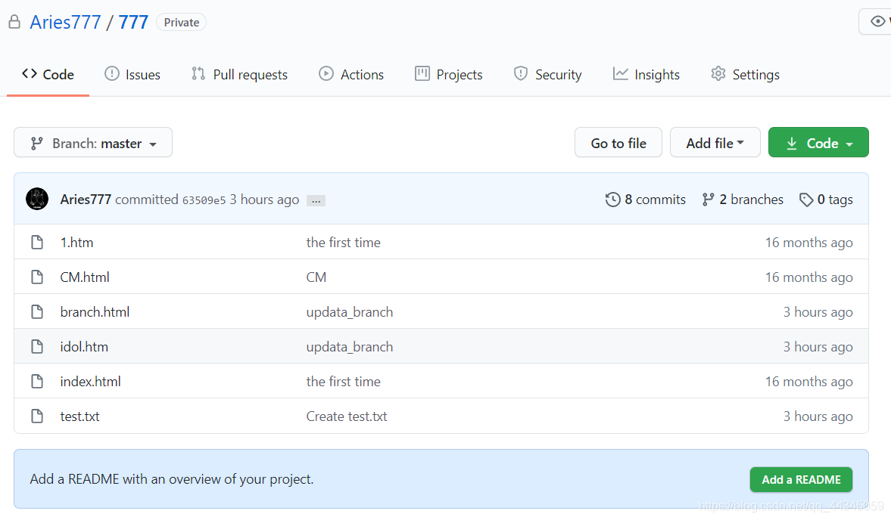
Task: Open the Add file dropdown
Action: [x=715, y=143]
